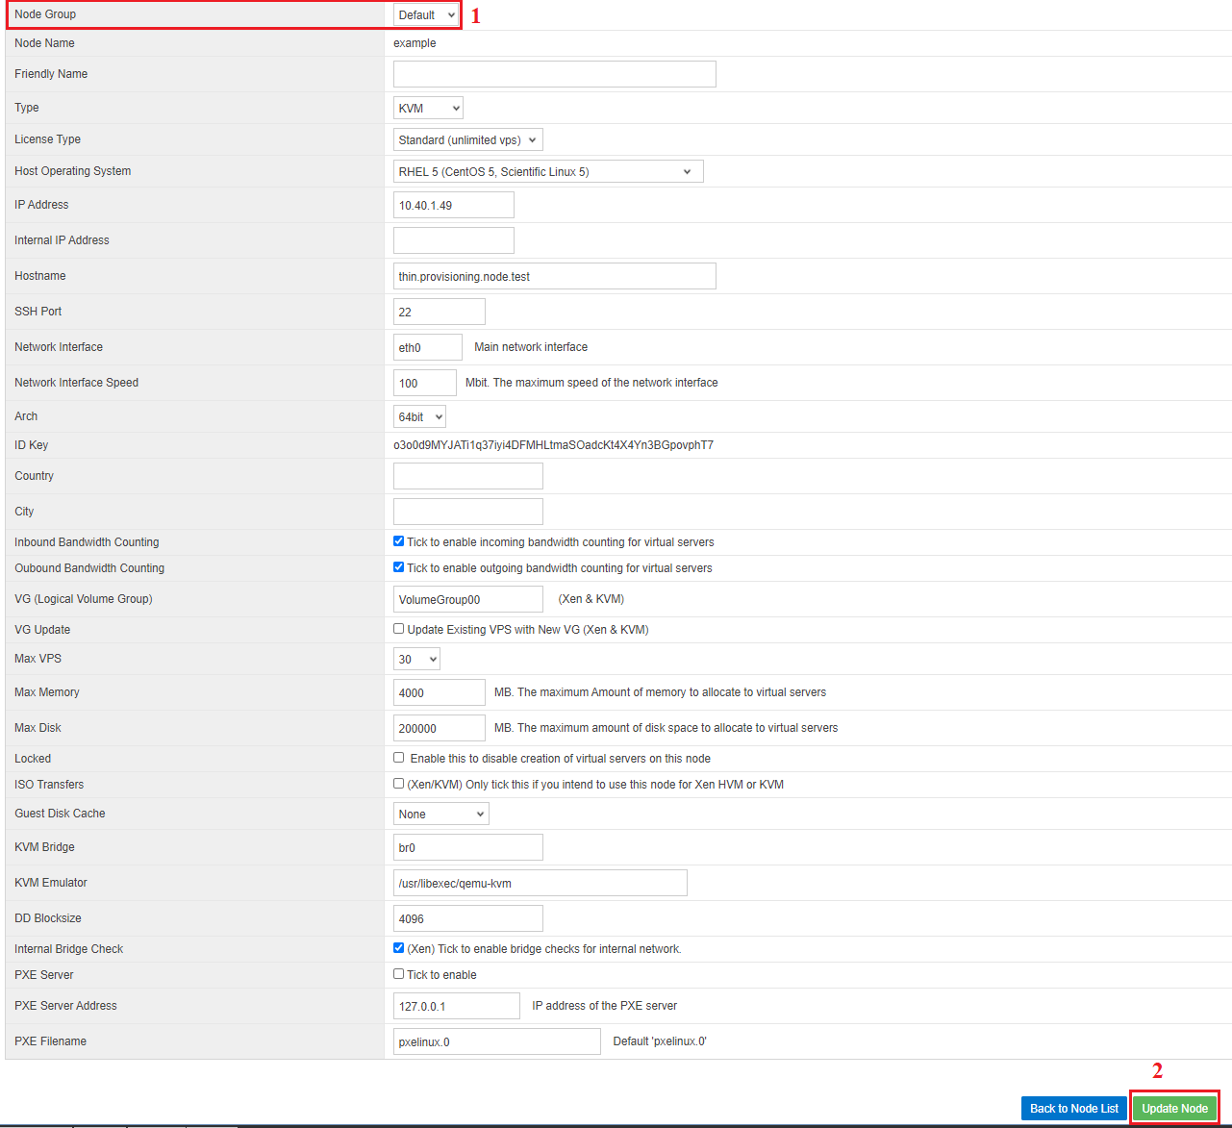Open the Host Operating System dropdown

click(548, 172)
